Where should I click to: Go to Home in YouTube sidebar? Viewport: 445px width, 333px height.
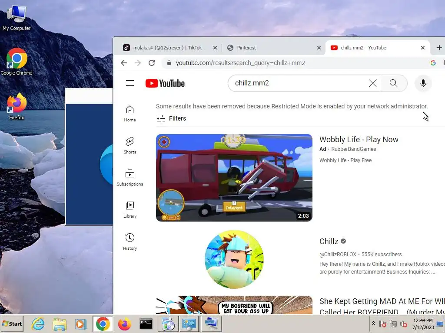(x=130, y=114)
